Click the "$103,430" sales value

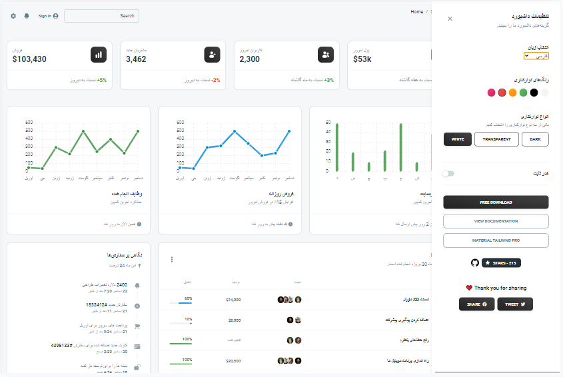(x=29, y=59)
